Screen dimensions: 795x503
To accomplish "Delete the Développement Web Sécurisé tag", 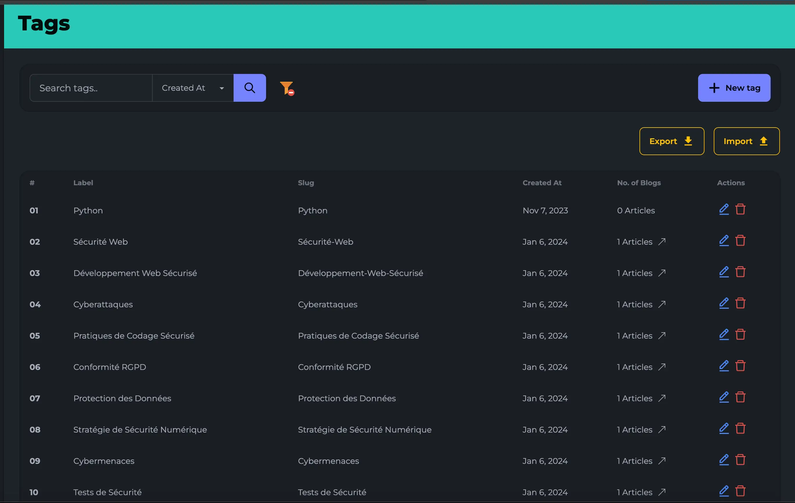I will [740, 272].
